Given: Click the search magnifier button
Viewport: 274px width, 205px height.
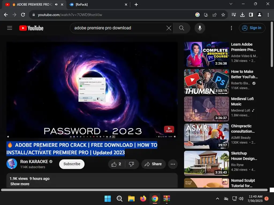Looking at the screenshot, I should 182,28.
